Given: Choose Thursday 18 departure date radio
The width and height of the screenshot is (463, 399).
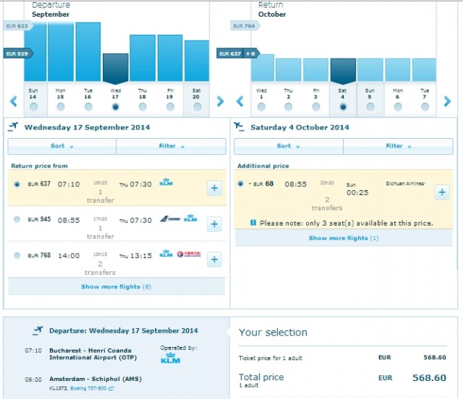Looking at the screenshot, I should point(143,107).
